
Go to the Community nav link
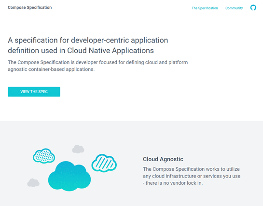click(234, 8)
